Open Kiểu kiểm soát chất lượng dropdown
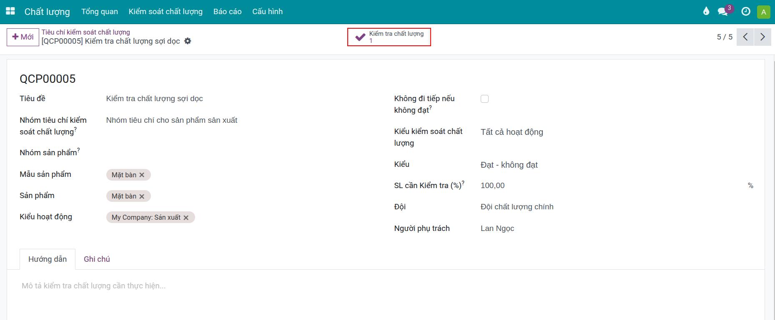The width and height of the screenshot is (775, 320). click(617, 132)
